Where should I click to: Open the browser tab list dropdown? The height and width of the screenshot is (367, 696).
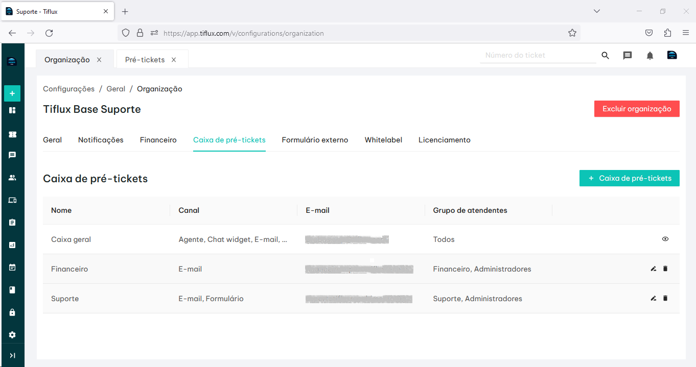pos(597,11)
